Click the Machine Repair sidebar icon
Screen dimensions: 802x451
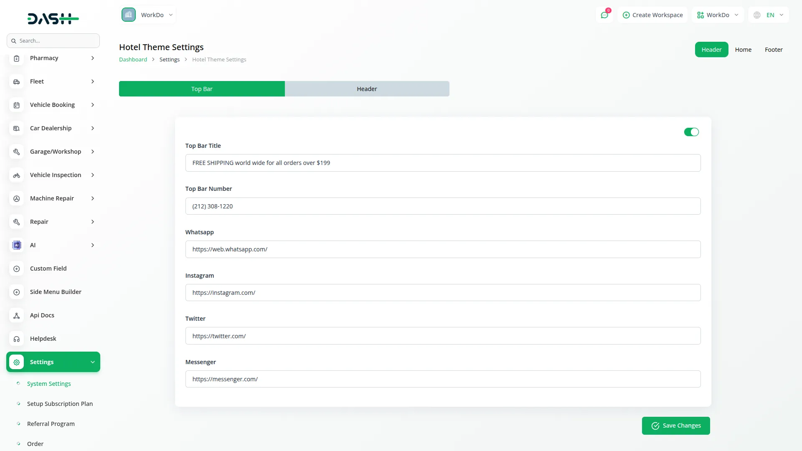point(16,199)
